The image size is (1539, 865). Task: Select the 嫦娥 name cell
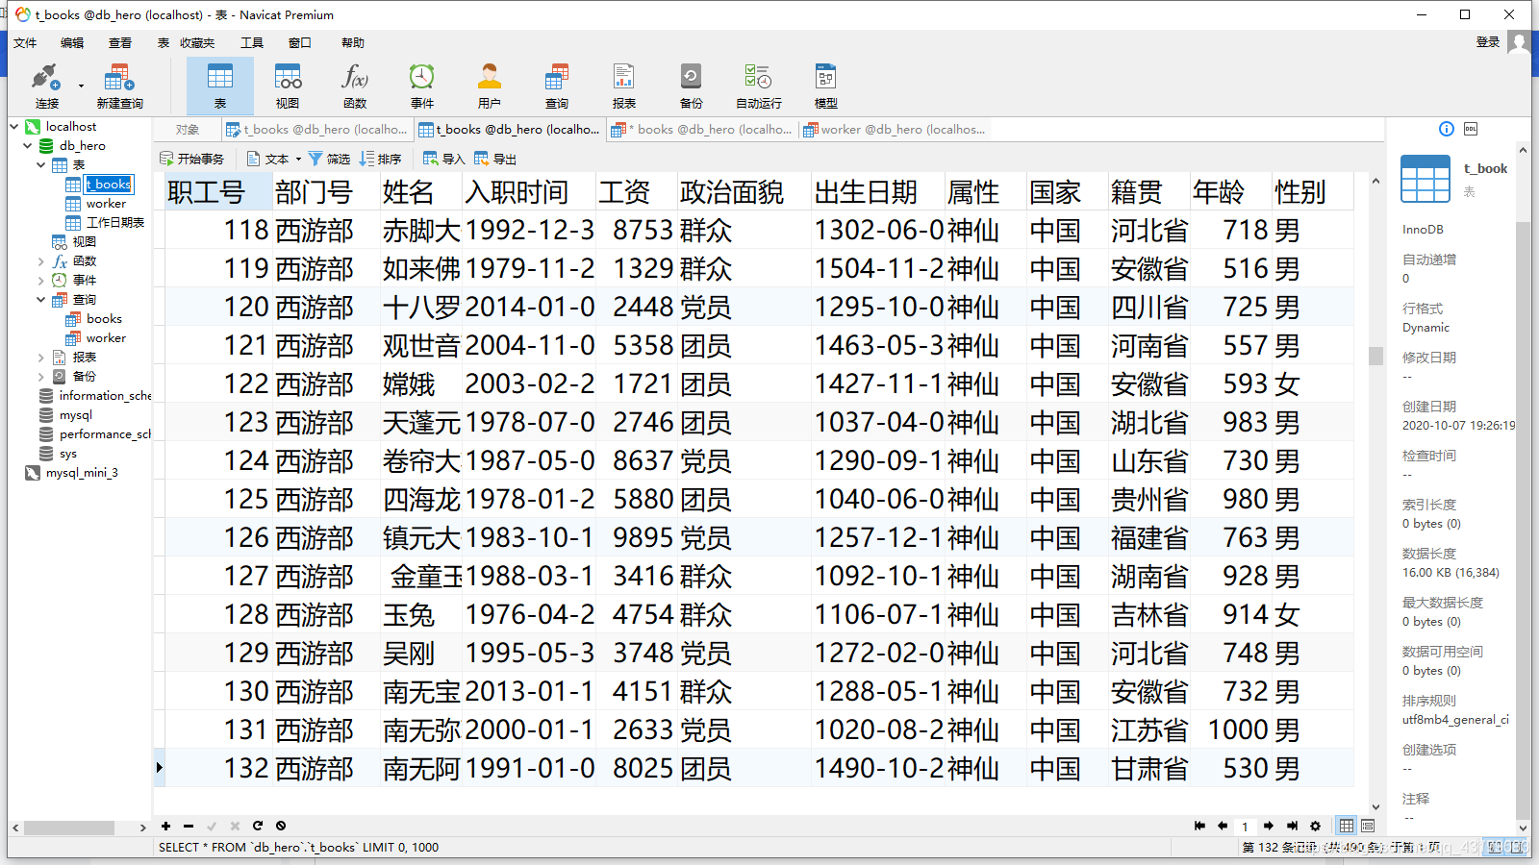tap(421, 384)
